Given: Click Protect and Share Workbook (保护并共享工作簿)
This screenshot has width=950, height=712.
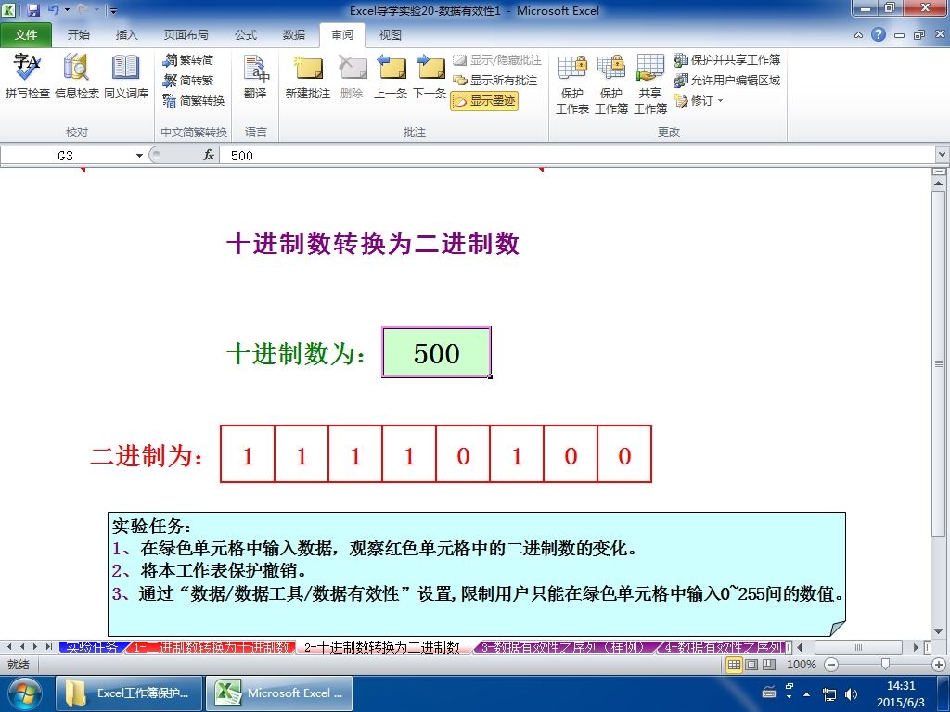Looking at the screenshot, I should point(727,60).
